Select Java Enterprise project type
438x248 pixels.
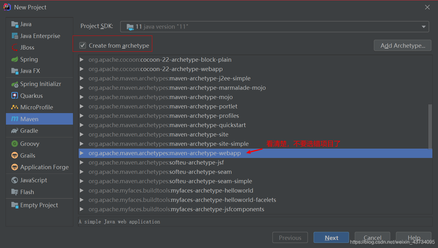(39, 36)
